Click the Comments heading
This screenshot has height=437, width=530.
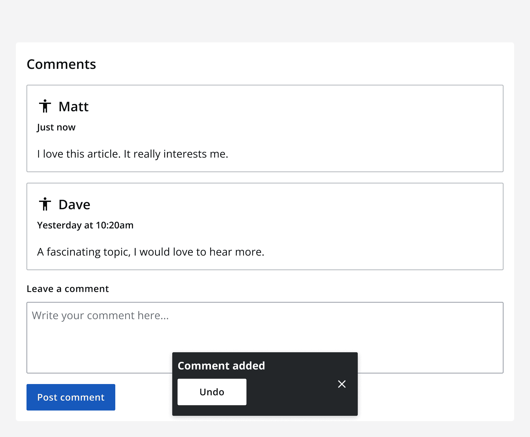[x=61, y=64]
